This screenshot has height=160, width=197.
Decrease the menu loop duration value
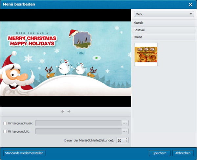126,141
